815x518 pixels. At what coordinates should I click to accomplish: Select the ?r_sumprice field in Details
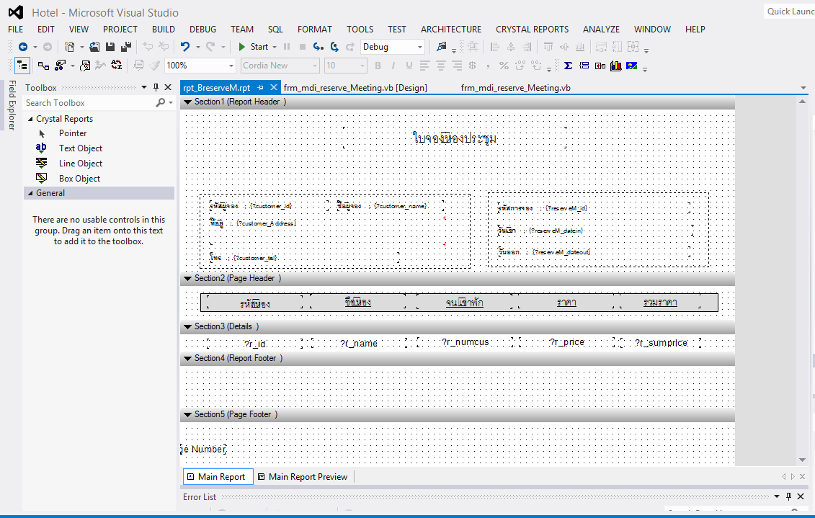coord(661,342)
